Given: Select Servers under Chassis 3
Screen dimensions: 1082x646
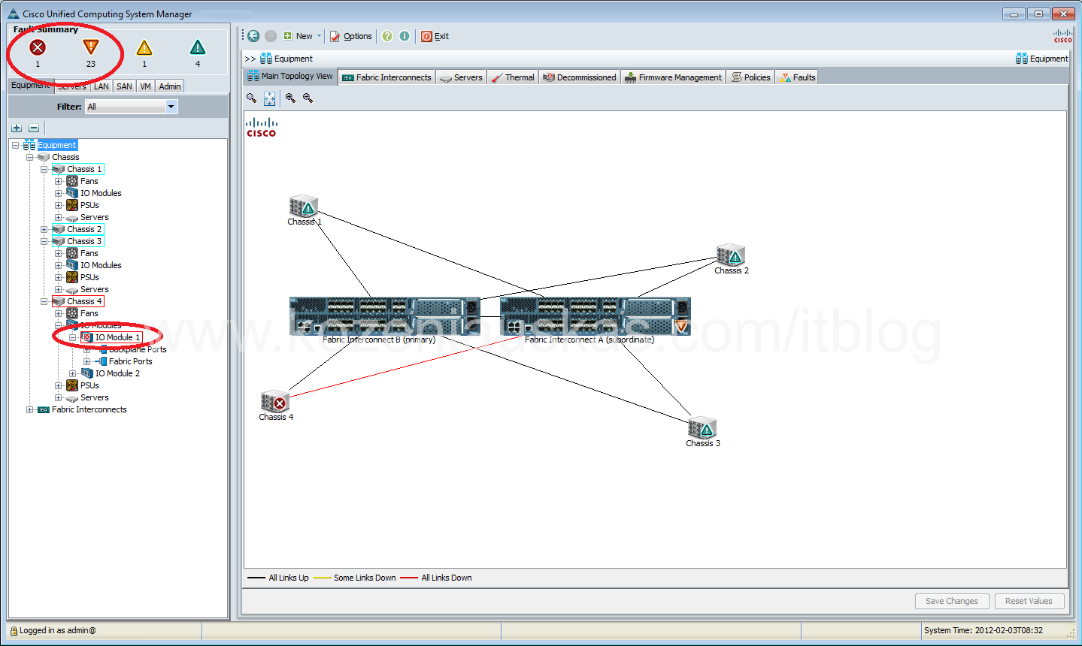Looking at the screenshot, I should click(95, 289).
